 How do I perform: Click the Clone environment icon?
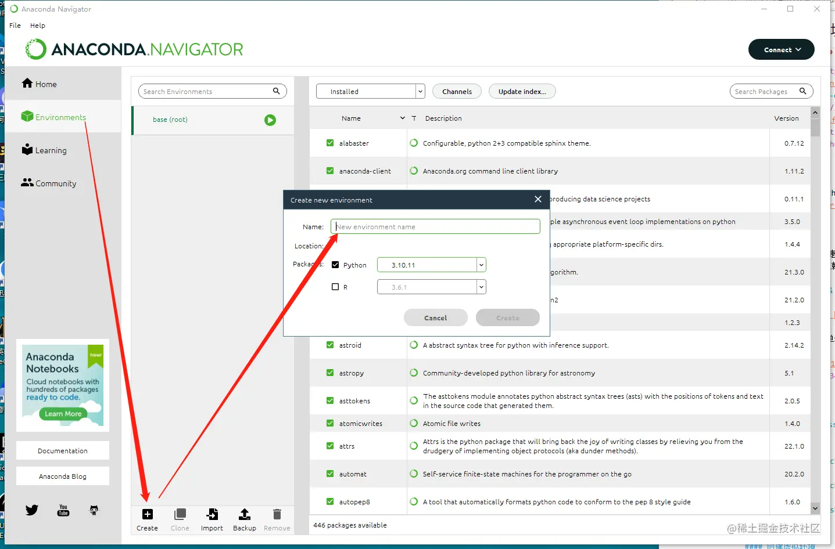180,514
